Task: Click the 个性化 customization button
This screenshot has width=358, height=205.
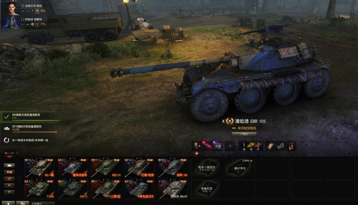Action: click(x=244, y=134)
